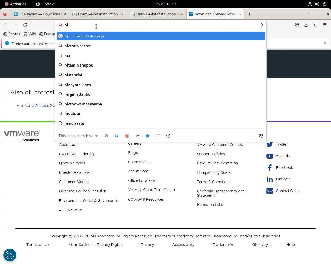This screenshot has width=331, height=264.
Task: Select the 'vineyard vines' suggestion
Action: click(x=161, y=85)
